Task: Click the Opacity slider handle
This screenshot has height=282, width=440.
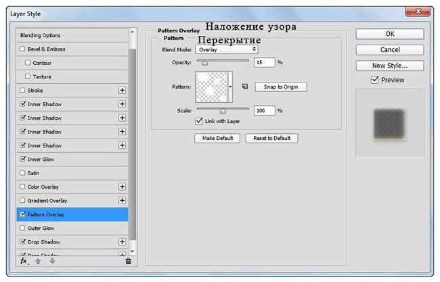Action: pos(204,62)
